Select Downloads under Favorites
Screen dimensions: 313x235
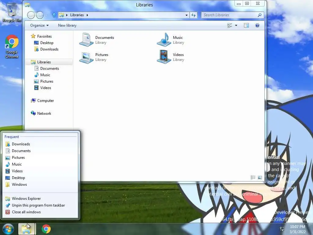click(46, 49)
